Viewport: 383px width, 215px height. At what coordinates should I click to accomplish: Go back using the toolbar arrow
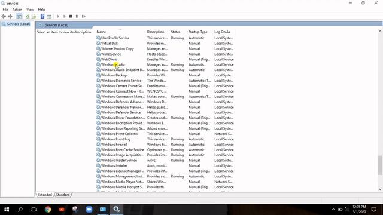4,16
